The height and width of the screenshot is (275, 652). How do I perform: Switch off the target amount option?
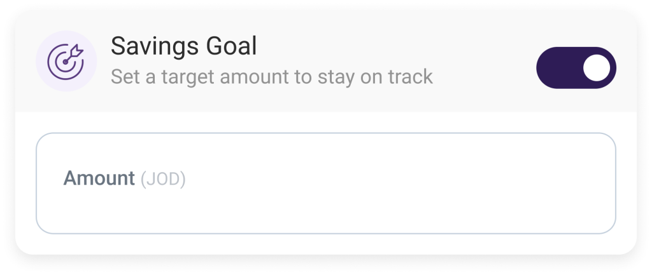[576, 67]
